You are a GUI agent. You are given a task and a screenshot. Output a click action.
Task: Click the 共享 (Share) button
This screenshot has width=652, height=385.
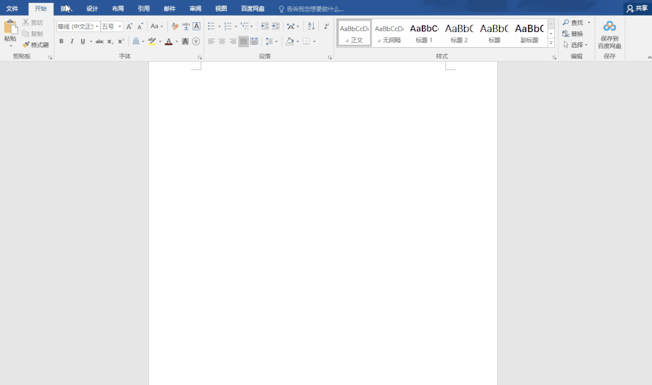coord(637,8)
